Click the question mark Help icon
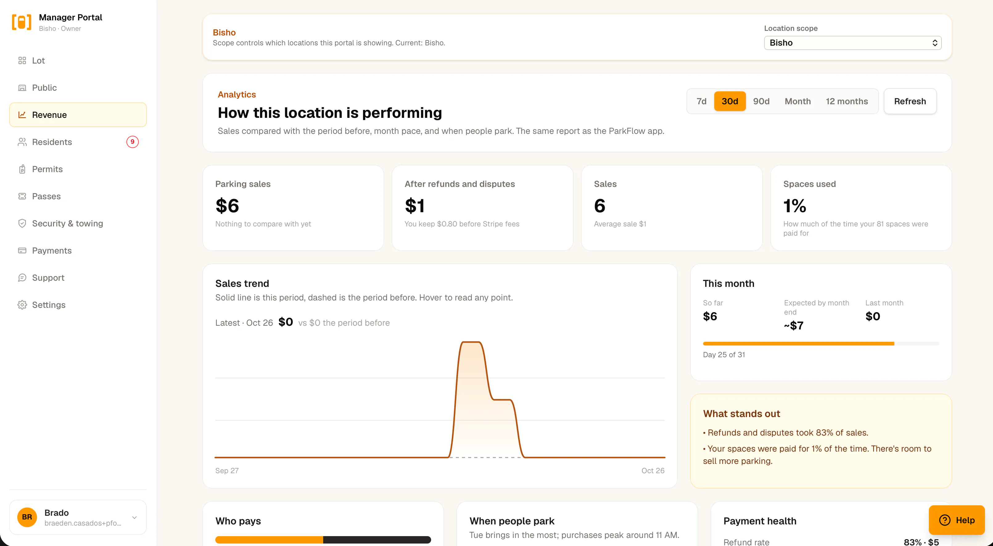993x546 pixels. (x=944, y=520)
